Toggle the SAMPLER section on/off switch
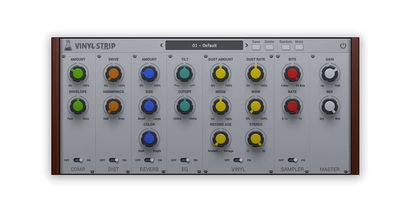Screen dimensions: 411x215 click(292, 160)
